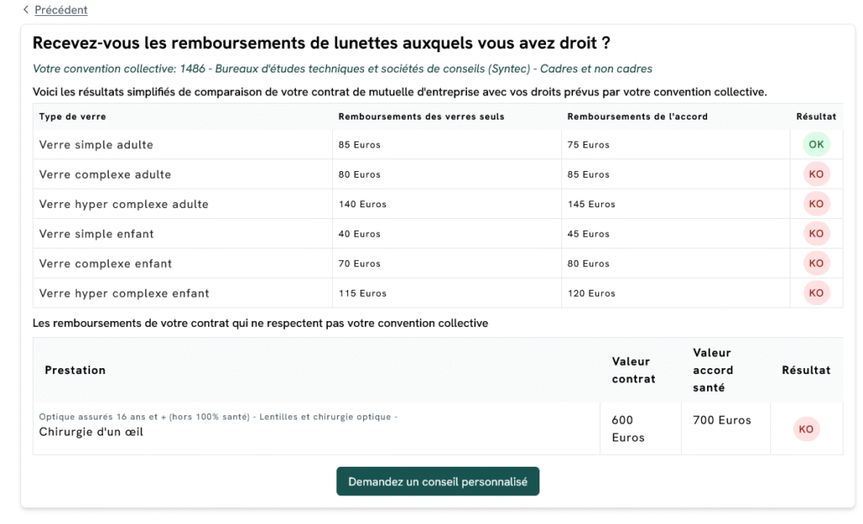Image resolution: width=863 pixels, height=524 pixels.
Task: Click the KO badge for Verre complexe adulte
Action: coord(815,174)
